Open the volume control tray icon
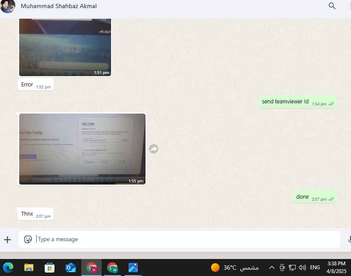Viewport: 351px width, 276px height. point(302,267)
